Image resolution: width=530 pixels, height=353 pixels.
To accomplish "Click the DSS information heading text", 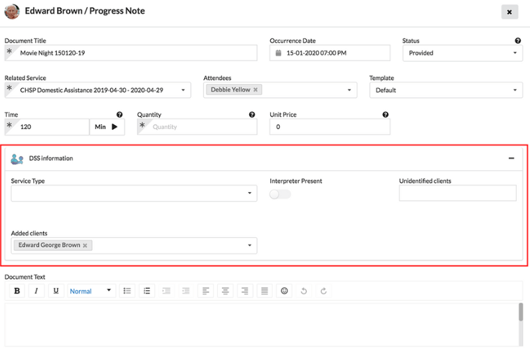I will tap(51, 158).
